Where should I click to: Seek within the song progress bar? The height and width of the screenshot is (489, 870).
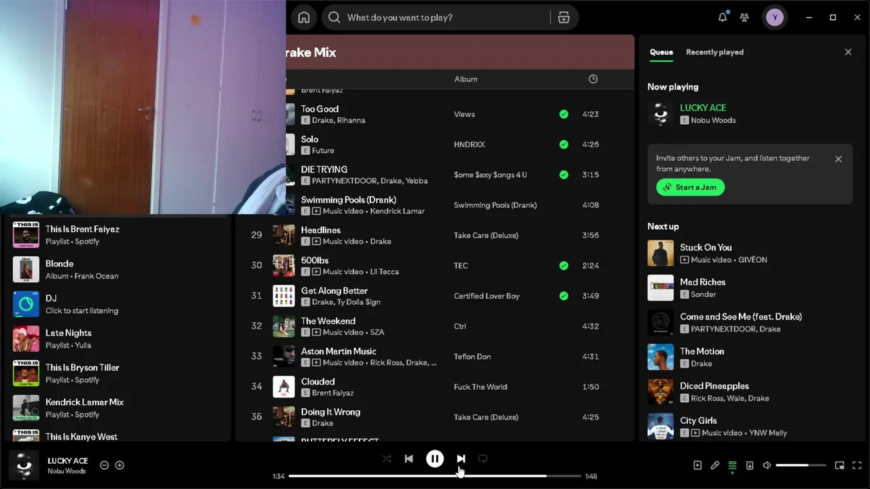[435, 476]
